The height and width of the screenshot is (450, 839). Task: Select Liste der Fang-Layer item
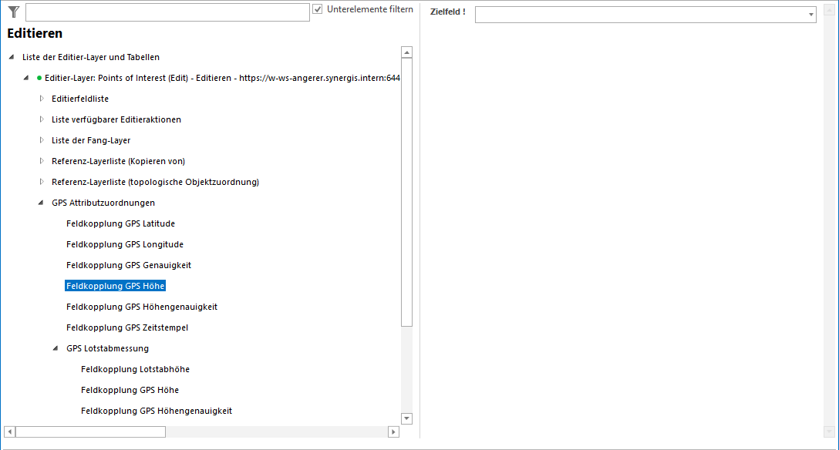tap(91, 140)
